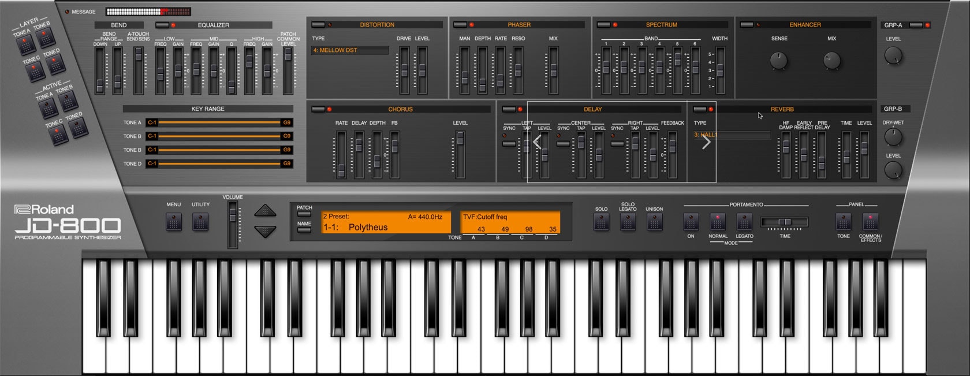
Task: Select Layer Tone C button
Action: 35,71
